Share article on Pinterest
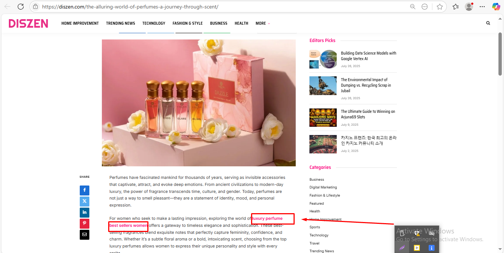 (x=85, y=223)
